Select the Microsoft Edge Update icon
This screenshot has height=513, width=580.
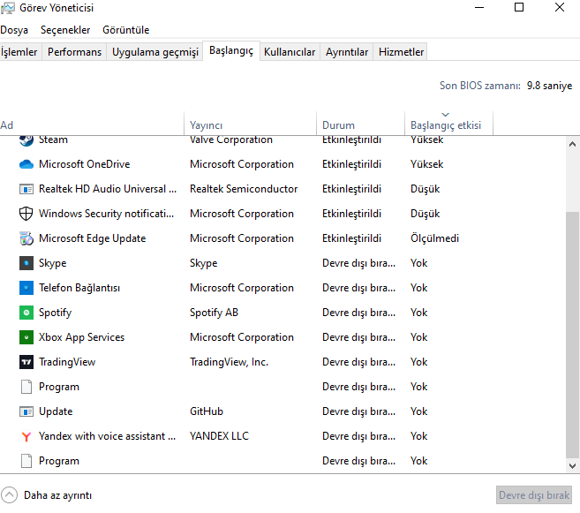pyautogui.click(x=26, y=238)
